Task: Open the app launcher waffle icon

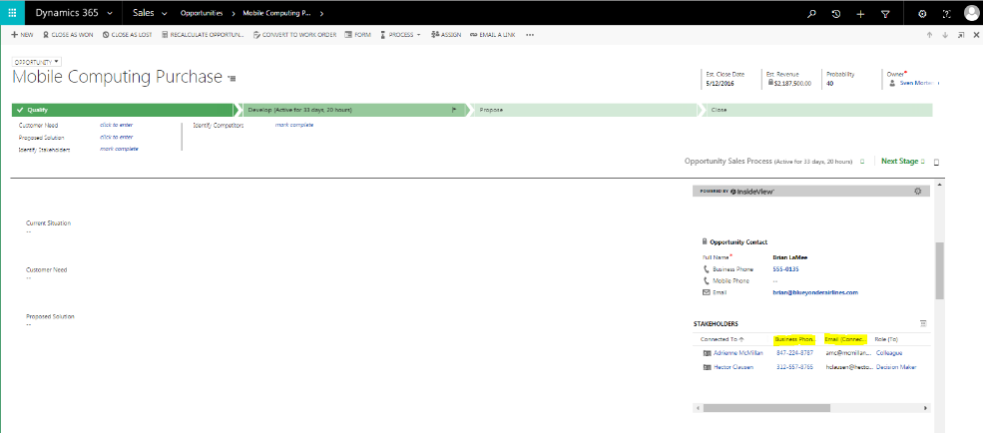Action: coord(13,13)
